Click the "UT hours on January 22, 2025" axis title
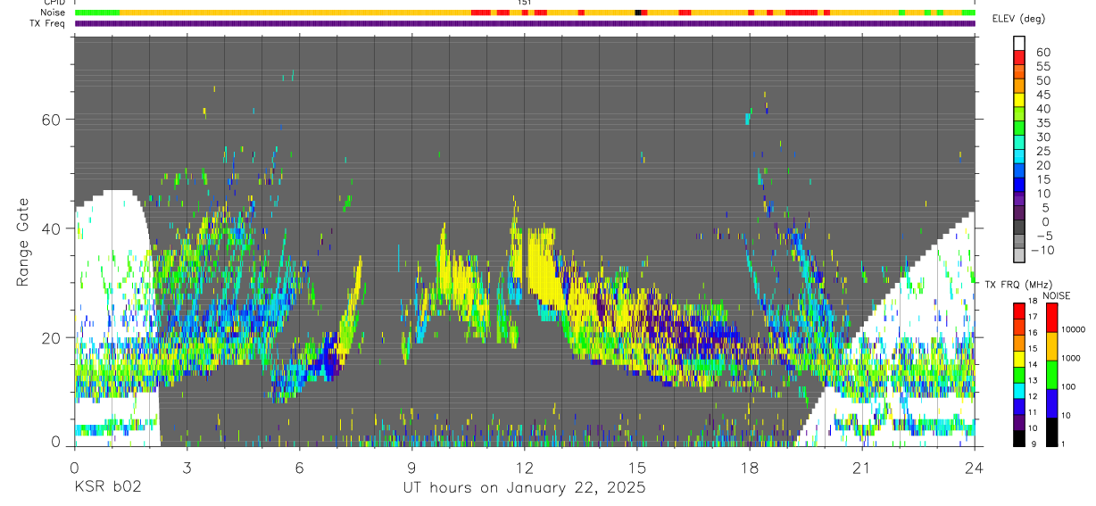This screenshot has width=1096, height=506. 524,488
